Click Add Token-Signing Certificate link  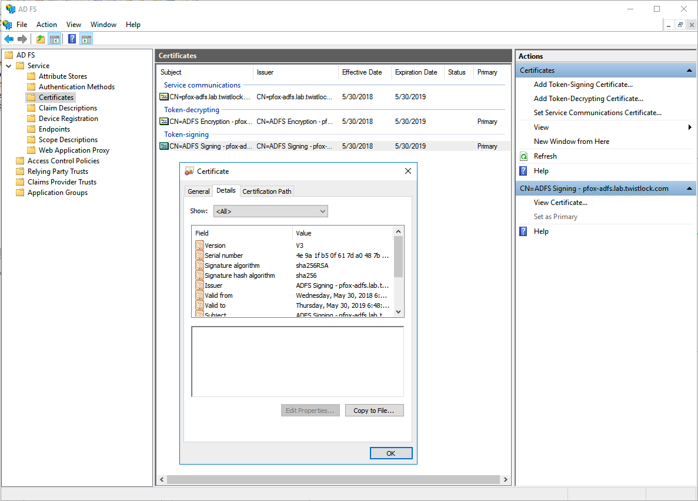[583, 85]
